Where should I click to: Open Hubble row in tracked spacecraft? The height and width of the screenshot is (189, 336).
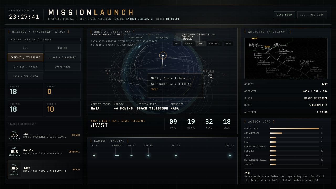coord(44,152)
